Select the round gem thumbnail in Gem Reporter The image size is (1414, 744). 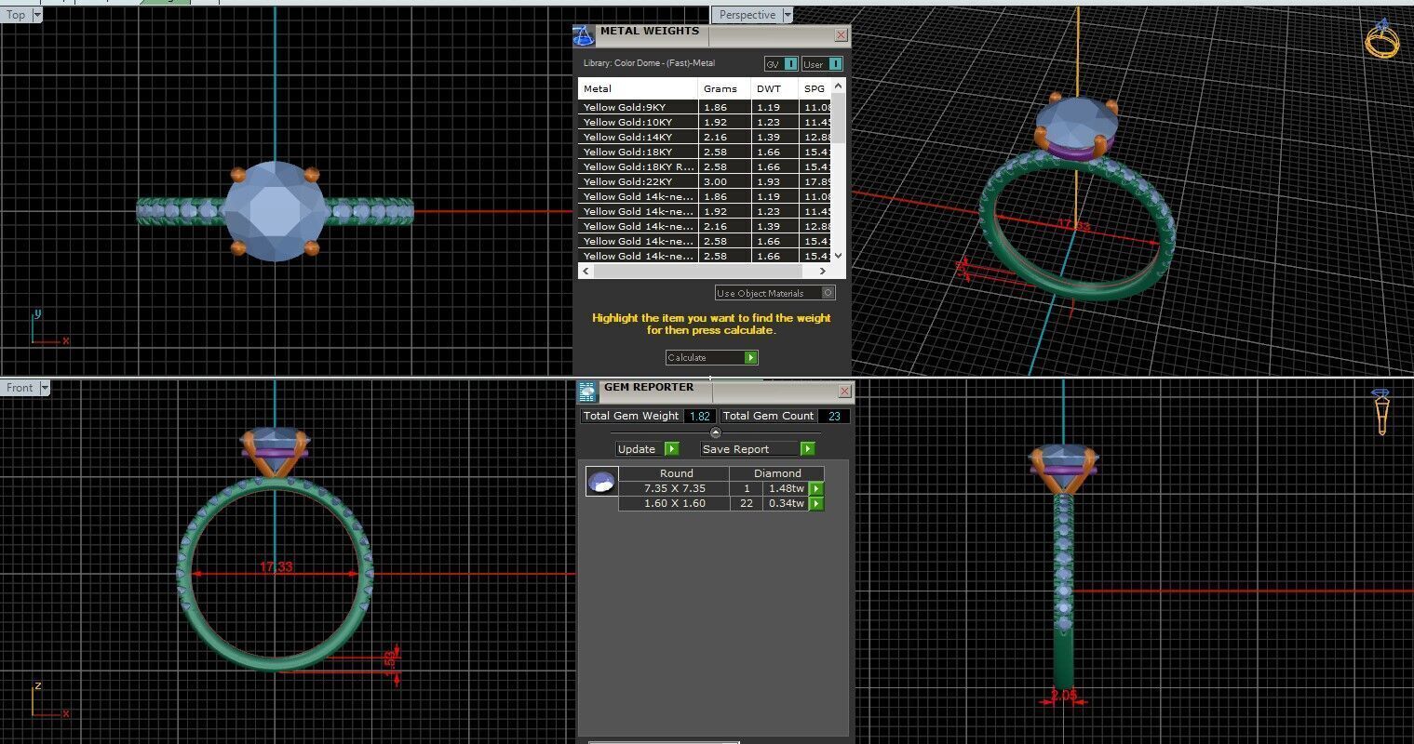pos(601,482)
